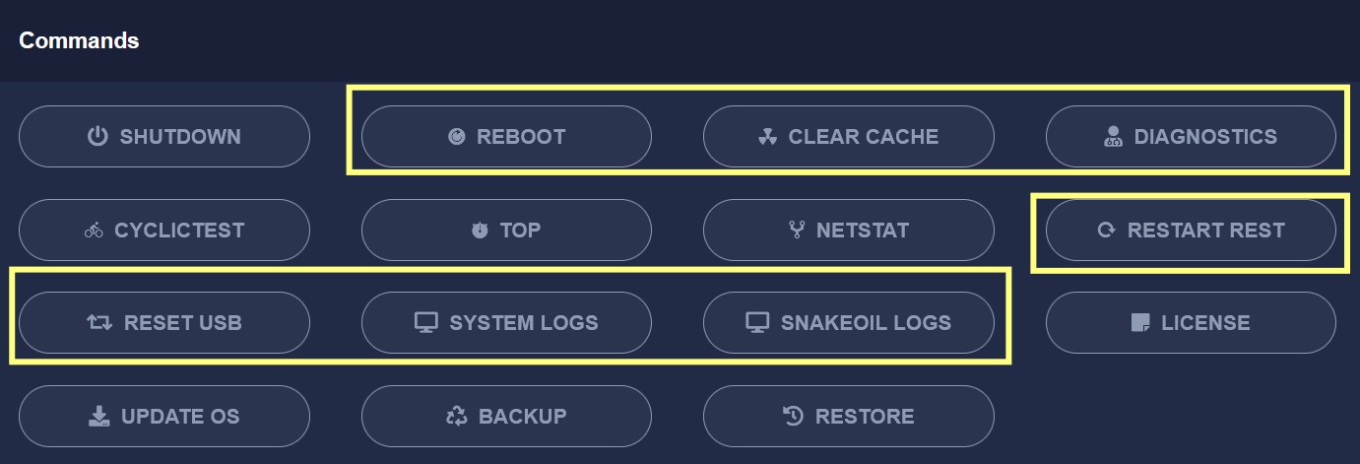Screen dimensions: 1360x464
Task: Click the Clear Cache radiation icon
Action: point(767,137)
